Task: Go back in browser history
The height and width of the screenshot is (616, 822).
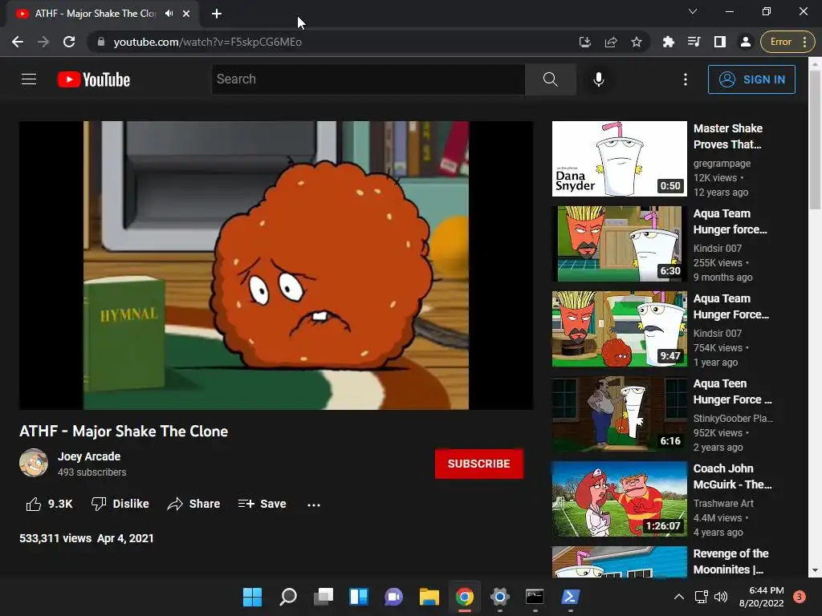Action: click(x=18, y=42)
